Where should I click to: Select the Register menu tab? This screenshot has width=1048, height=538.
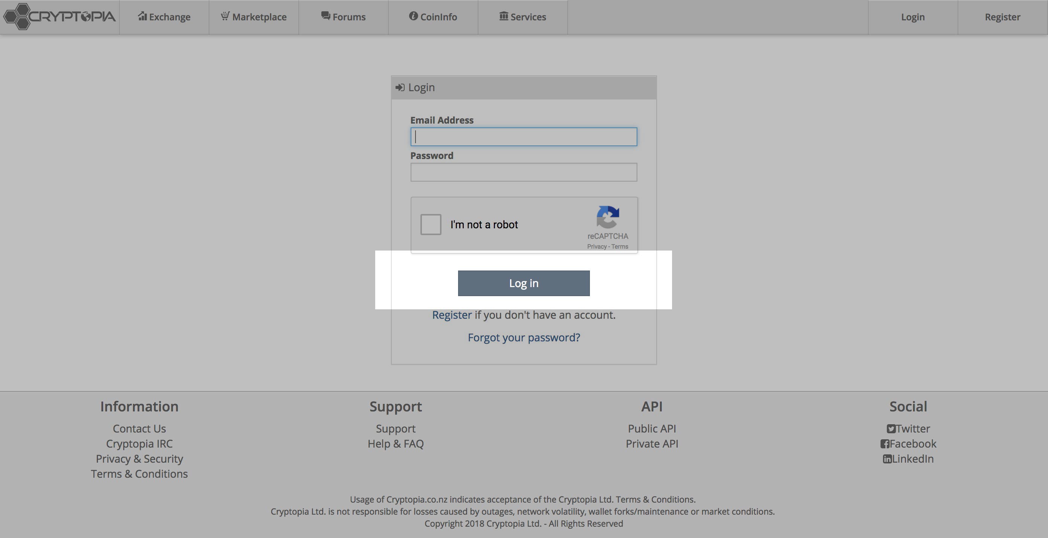click(1003, 17)
